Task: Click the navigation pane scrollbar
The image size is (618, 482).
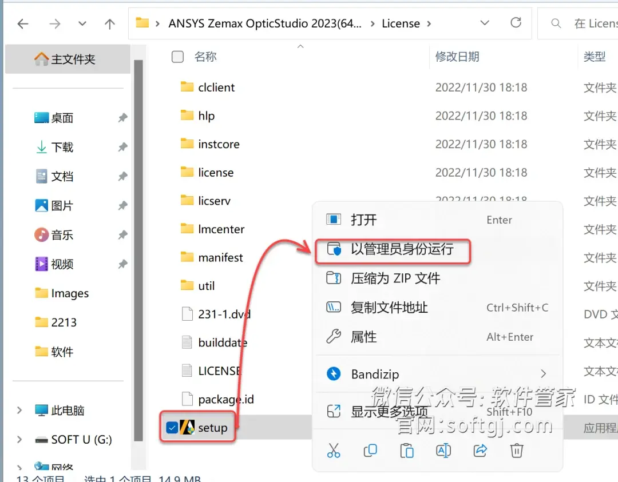Action: tap(138, 250)
